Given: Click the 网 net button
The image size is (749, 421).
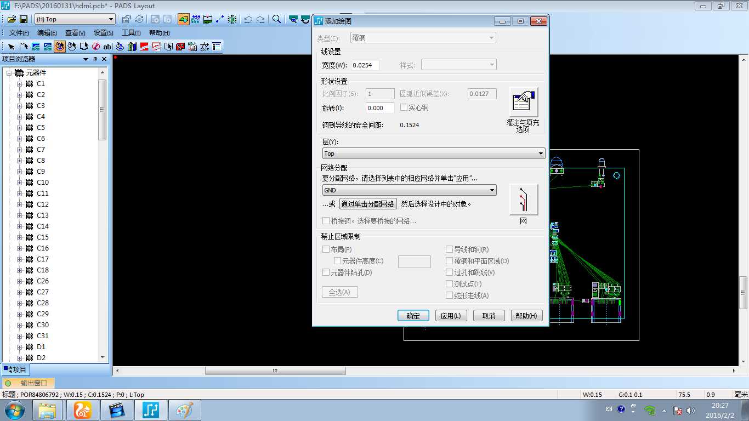Looking at the screenshot, I should pyautogui.click(x=523, y=199).
